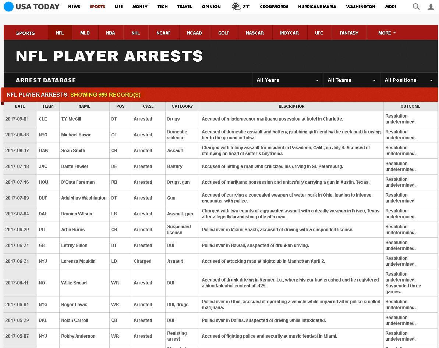
Task: Click the name Willie Snead
Action: point(74,283)
